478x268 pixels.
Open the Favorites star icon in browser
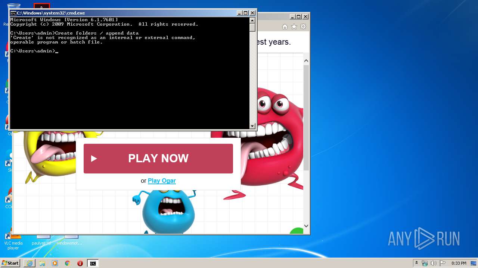tap(294, 27)
